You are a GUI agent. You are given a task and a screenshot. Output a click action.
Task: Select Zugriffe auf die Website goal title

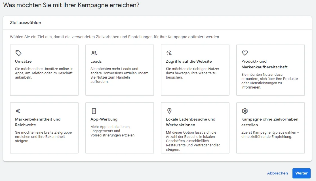[x=189, y=61]
